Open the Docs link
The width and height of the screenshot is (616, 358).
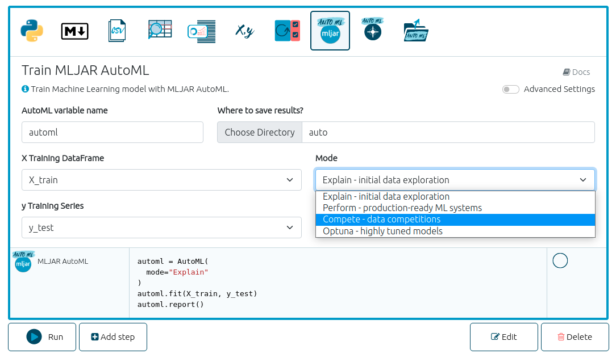click(576, 72)
